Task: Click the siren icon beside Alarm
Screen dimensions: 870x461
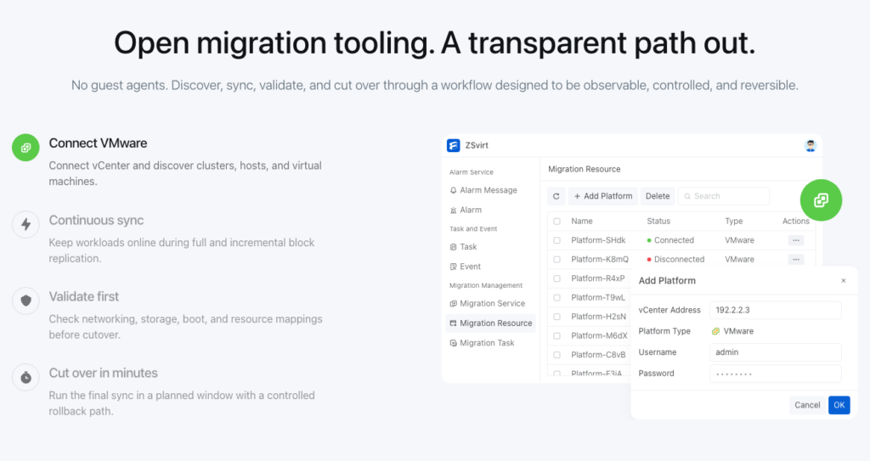Action: pyautogui.click(x=454, y=211)
